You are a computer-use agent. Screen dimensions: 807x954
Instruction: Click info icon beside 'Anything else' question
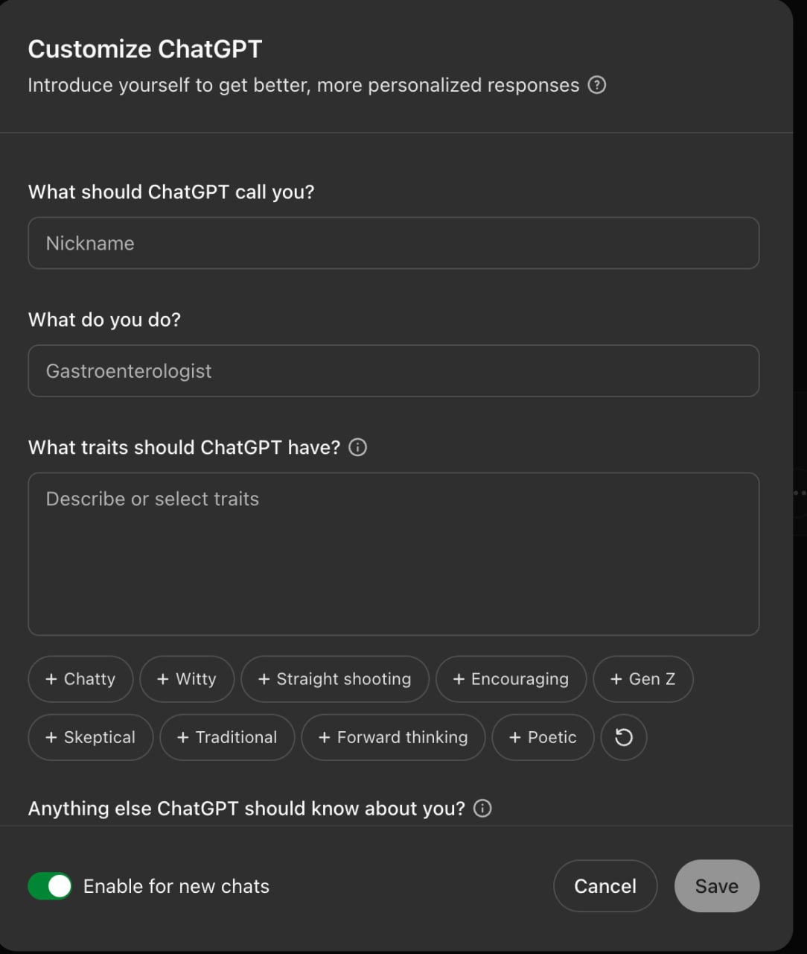tap(482, 808)
